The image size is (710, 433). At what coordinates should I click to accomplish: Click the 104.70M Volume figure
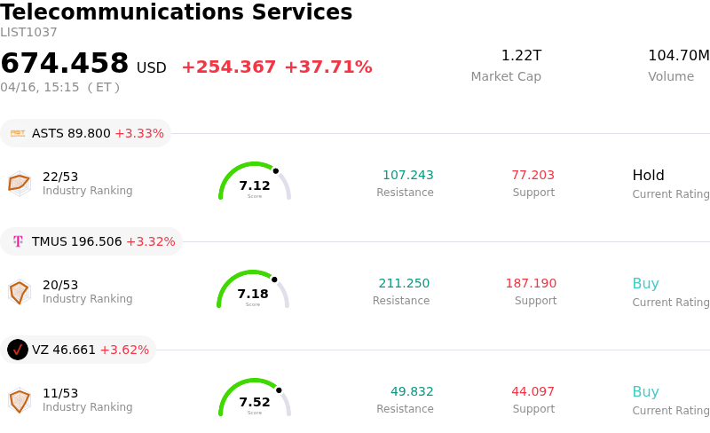click(678, 56)
